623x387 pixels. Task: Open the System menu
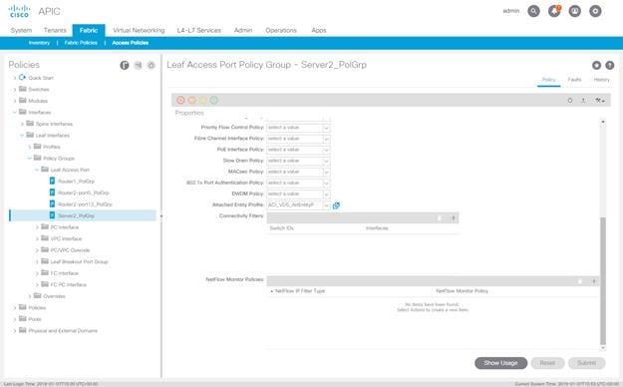pyautogui.click(x=21, y=30)
